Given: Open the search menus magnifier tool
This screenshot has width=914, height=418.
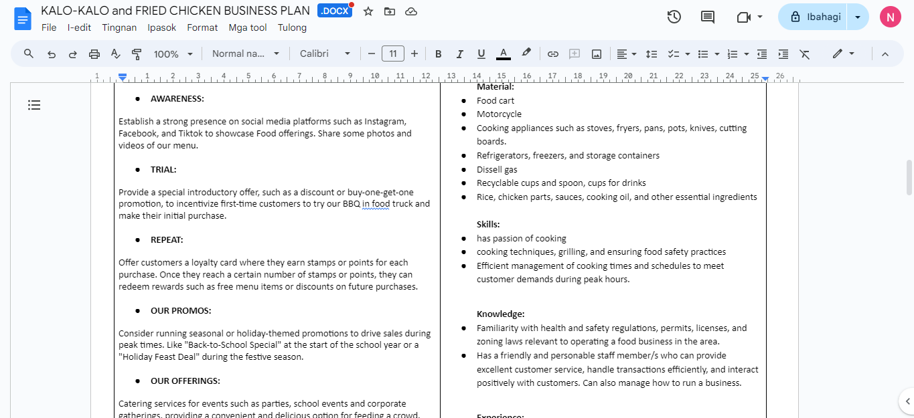Looking at the screenshot, I should click(x=29, y=54).
